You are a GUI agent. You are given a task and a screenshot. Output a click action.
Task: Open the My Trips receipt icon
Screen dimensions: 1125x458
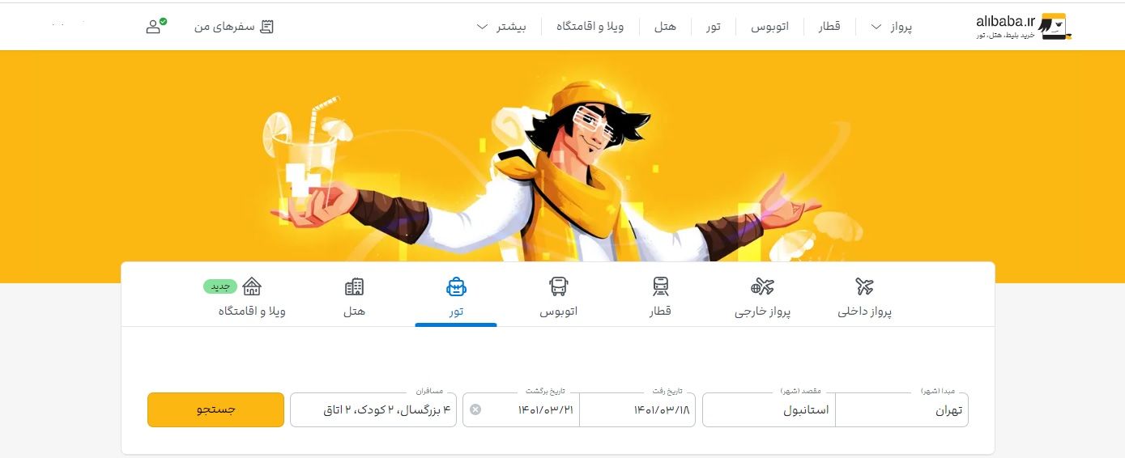266,27
